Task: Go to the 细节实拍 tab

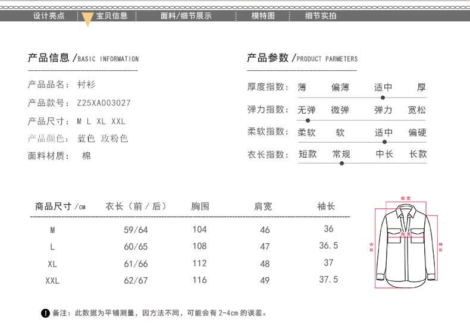Action: 321,15
